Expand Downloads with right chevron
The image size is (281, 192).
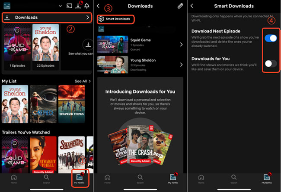coord(88,17)
